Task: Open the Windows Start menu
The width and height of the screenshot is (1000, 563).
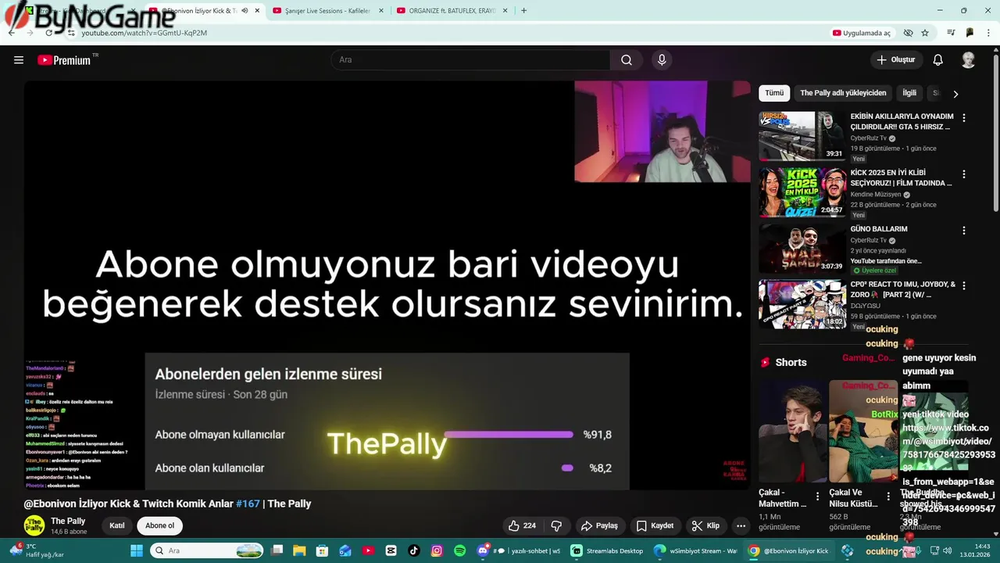Action: (136, 550)
